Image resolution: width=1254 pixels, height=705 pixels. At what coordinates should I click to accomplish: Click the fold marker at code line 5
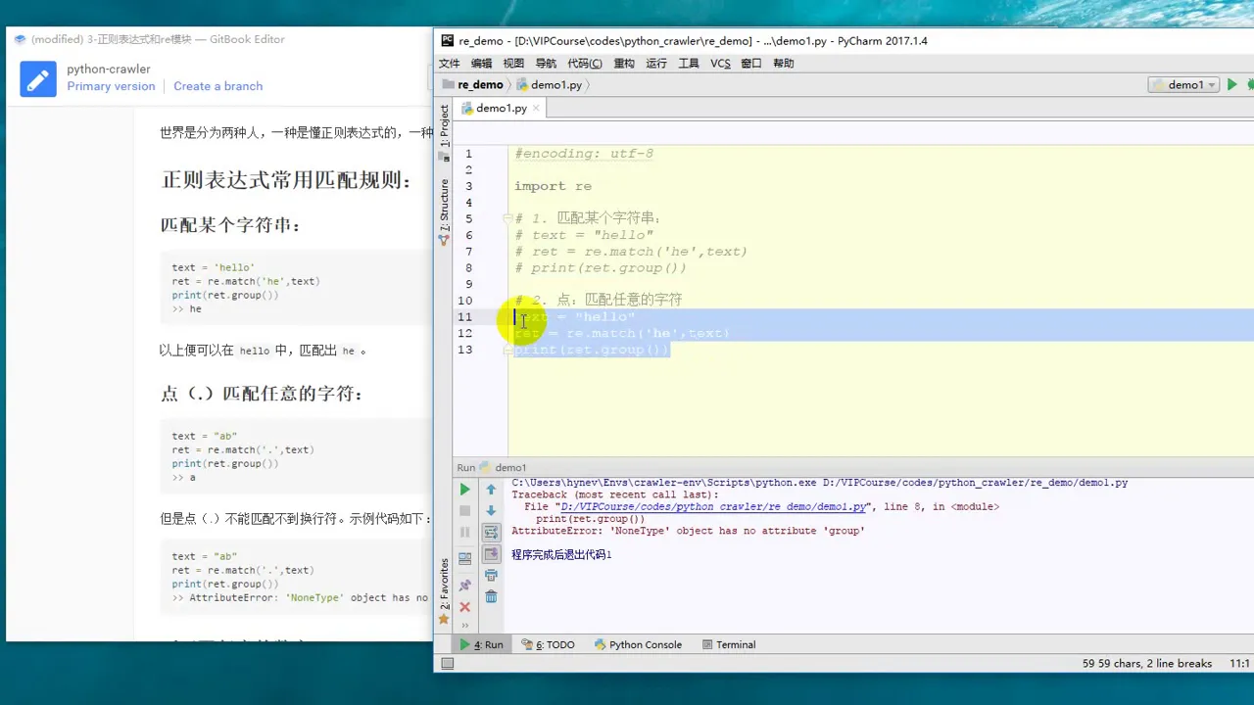[507, 218]
